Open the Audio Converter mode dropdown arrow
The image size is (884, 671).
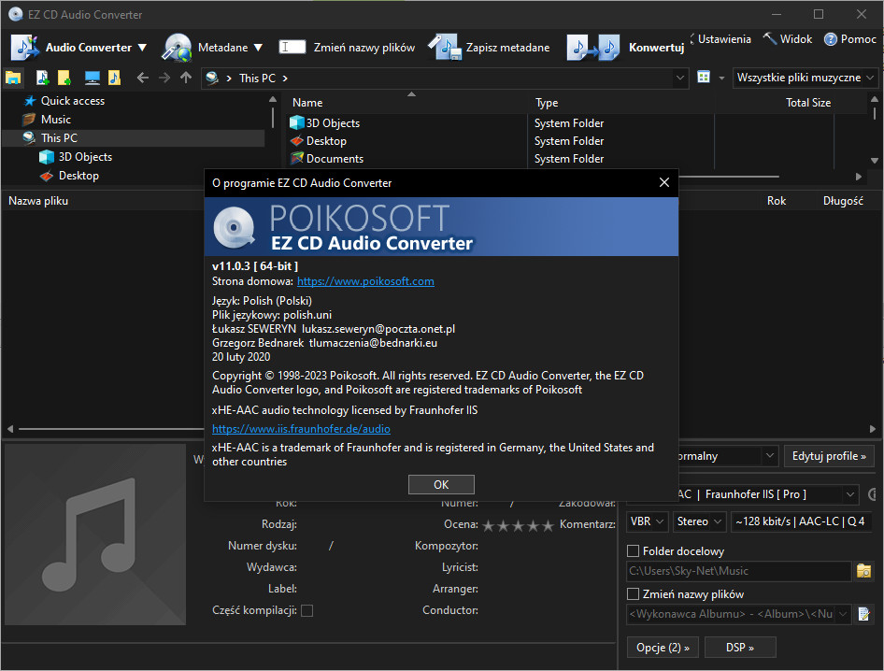[x=143, y=48]
